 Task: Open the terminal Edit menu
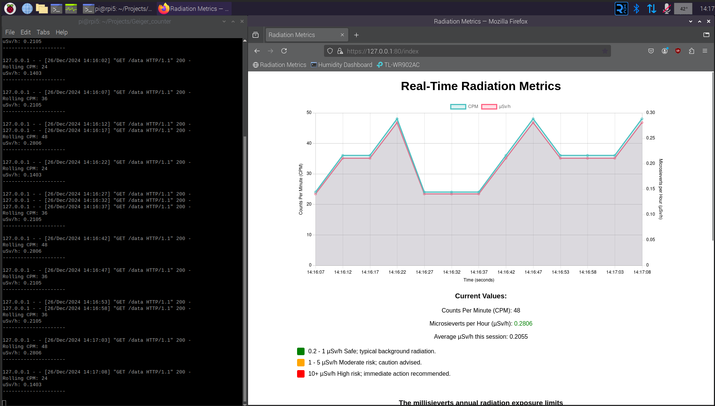(25, 32)
